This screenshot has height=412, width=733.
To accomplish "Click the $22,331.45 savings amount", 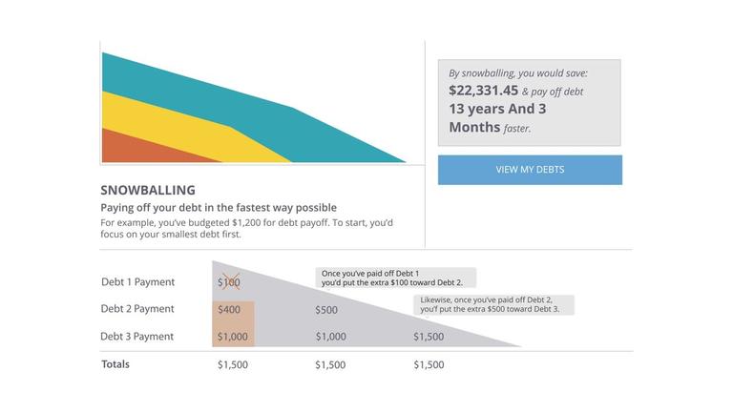I will coord(483,91).
